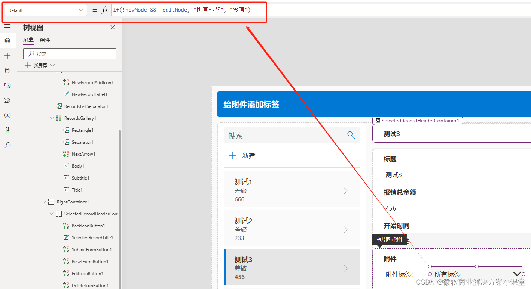
Task: Select Separator1 in the tree
Action: pyautogui.click(x=83, y=142)
